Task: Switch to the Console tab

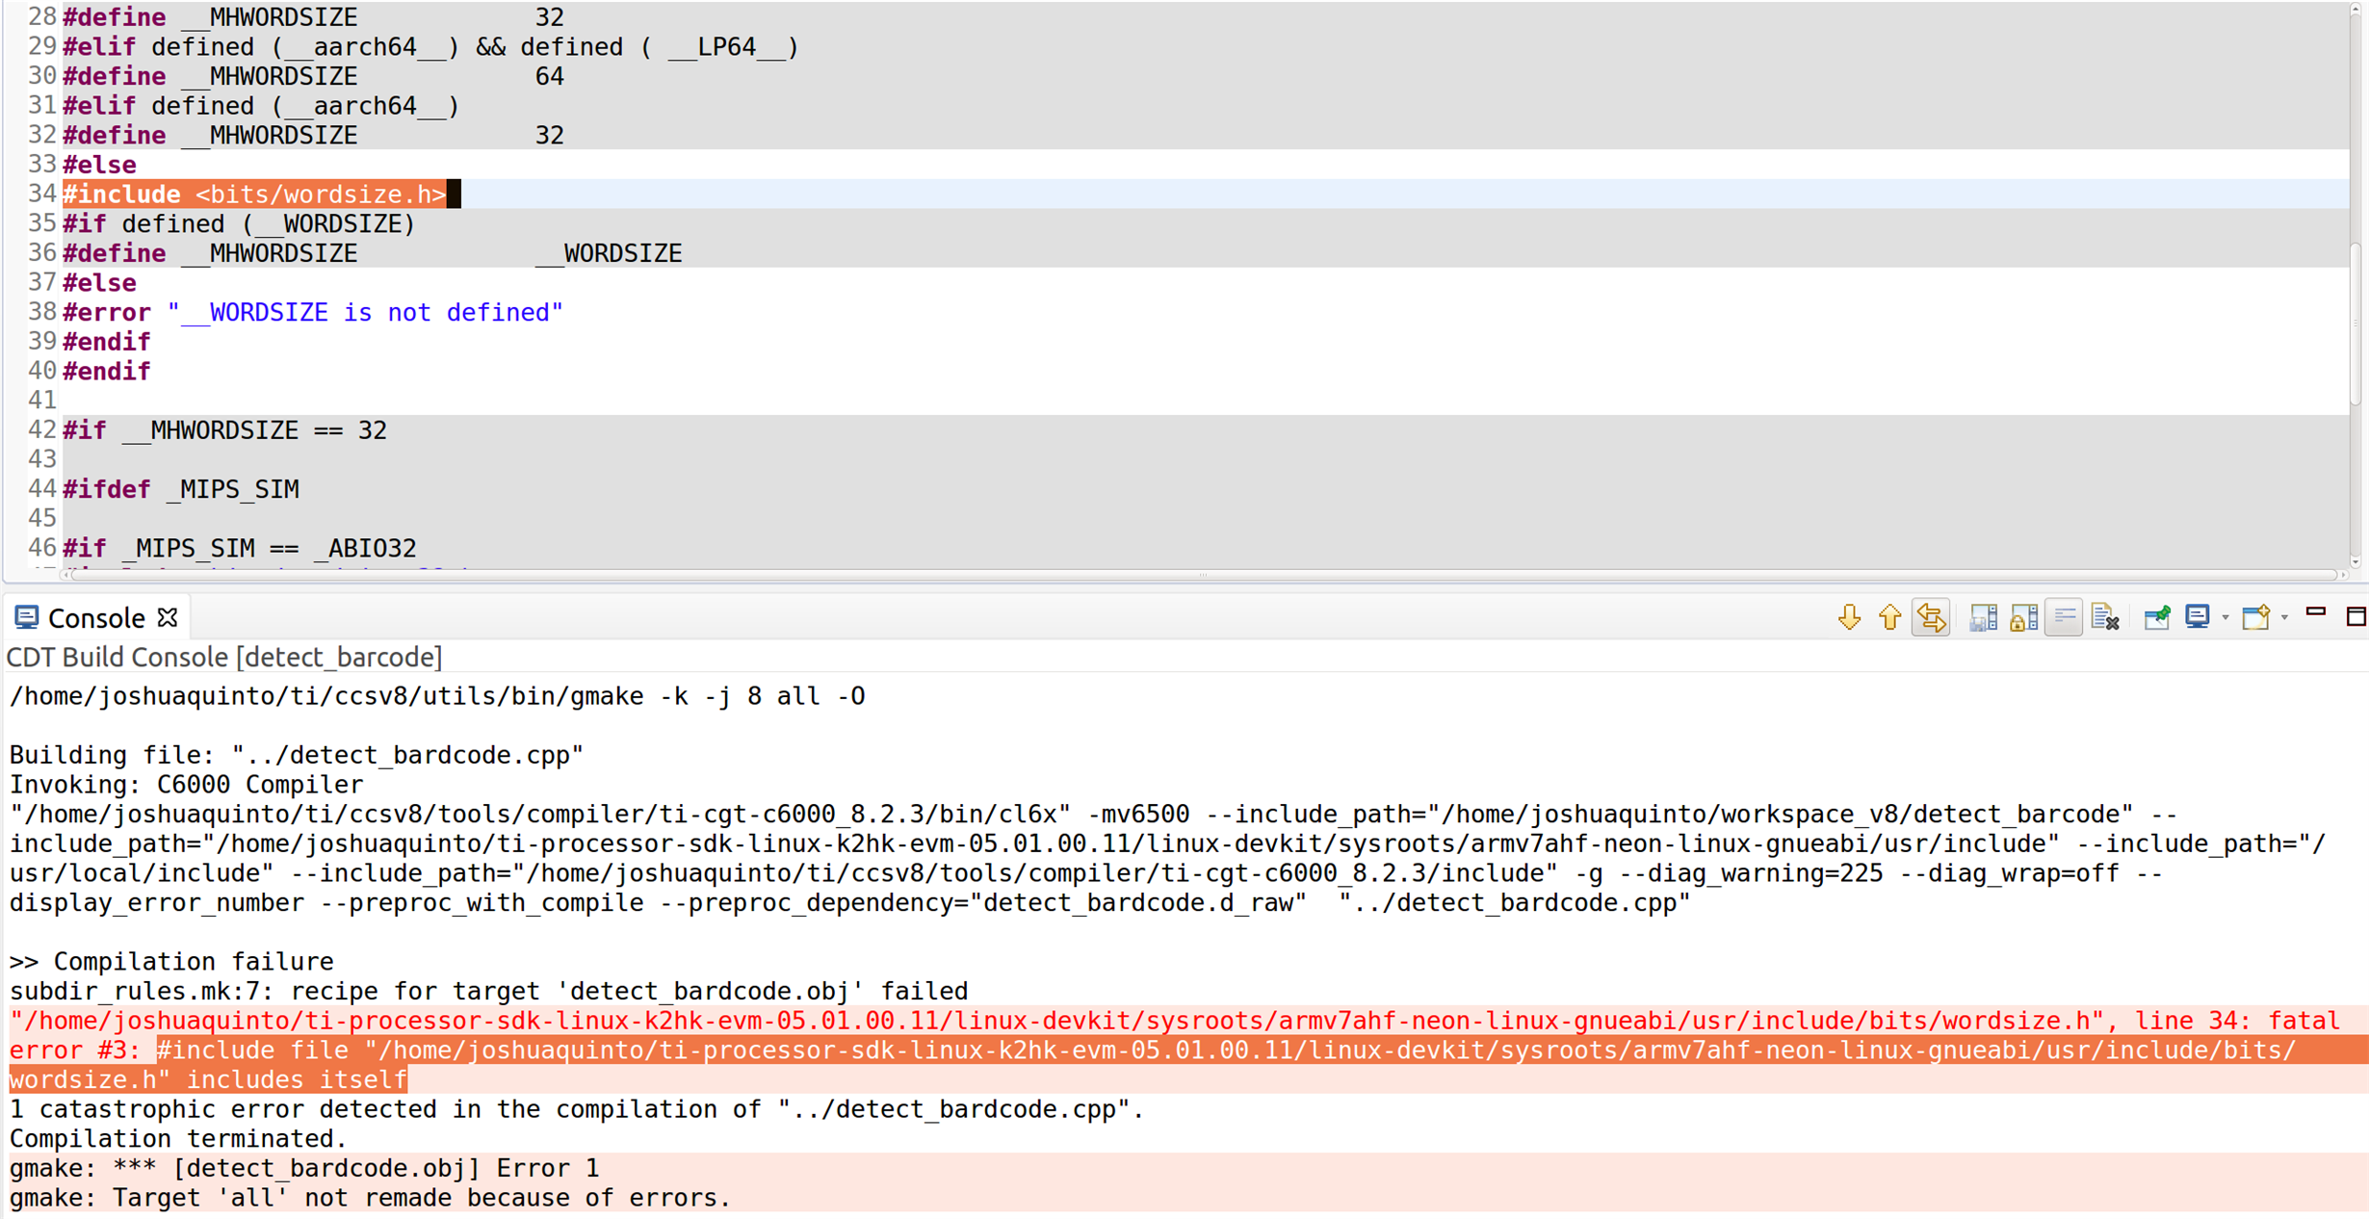Action: click(99, 617)
